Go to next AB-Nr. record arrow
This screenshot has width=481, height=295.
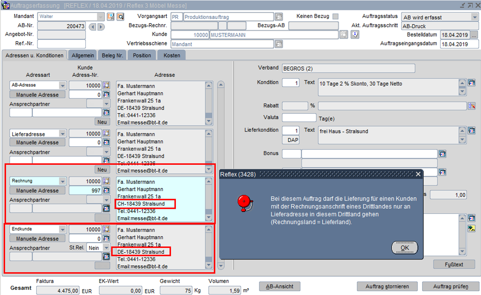[101, 26]
